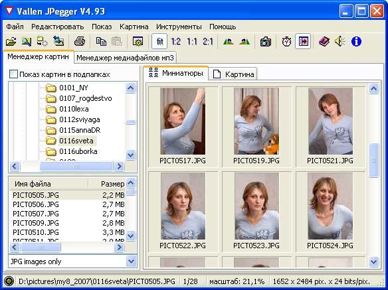Click folder tree scroll up arrow
388x290 pixels.
[x=131, y=88]
